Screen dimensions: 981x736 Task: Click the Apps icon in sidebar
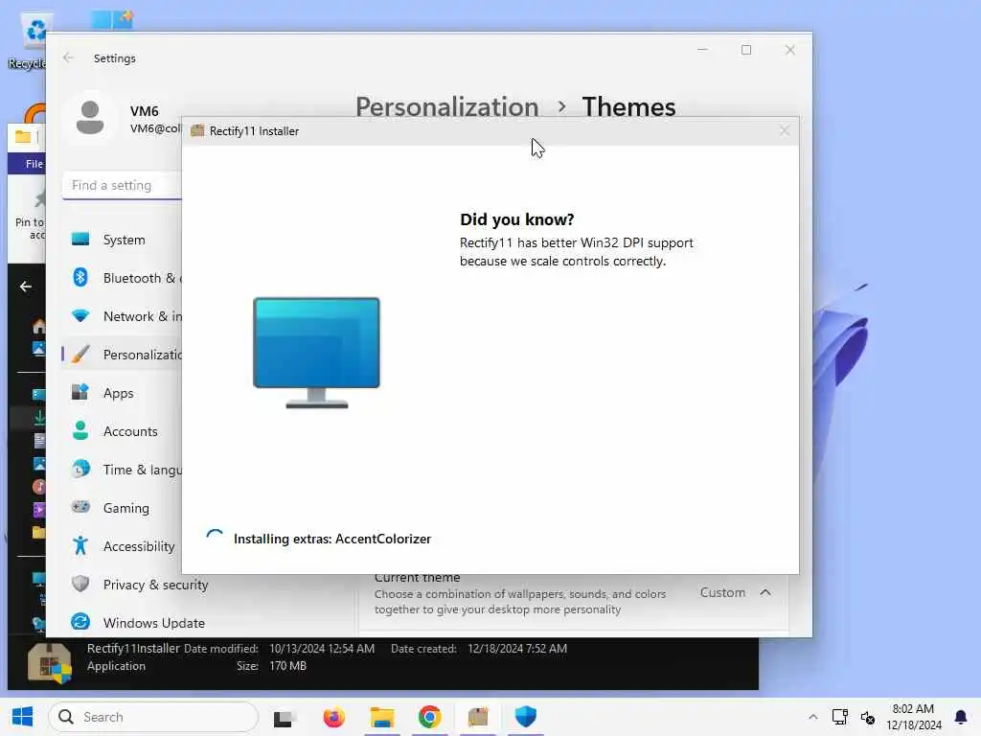coord(80,392)
